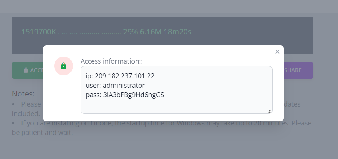The width and height of the screenshot is (338, 159).
Task: Grab the textarea resize handle corner
Action: (x=269, y=111)
